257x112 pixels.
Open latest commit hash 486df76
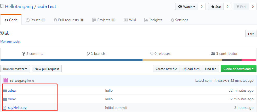pos(223,81)
